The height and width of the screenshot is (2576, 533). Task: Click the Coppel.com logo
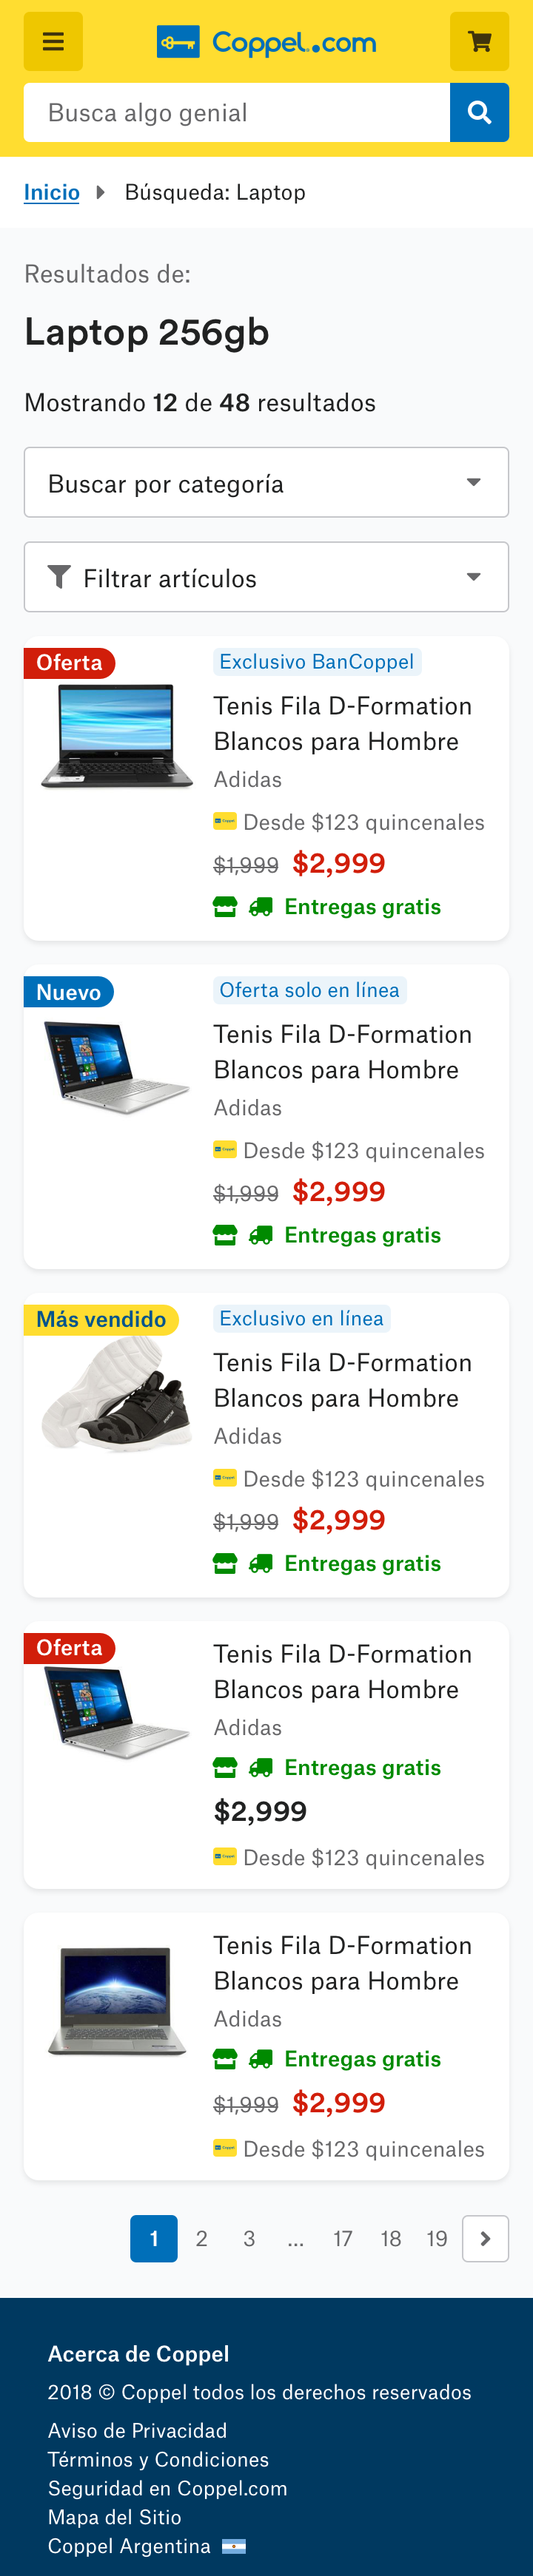pos(267,43)
